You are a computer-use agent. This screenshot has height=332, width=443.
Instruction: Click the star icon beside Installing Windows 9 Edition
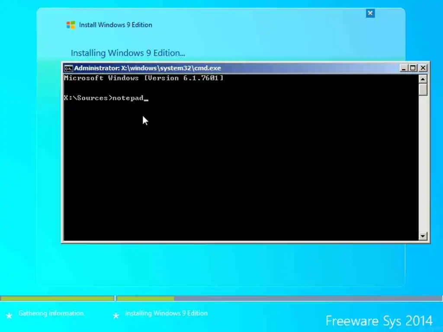pyautogui.click(x=116, y=316)
